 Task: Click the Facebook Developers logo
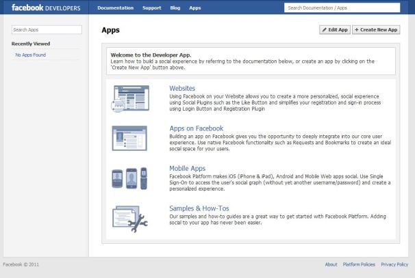(46, 8)
